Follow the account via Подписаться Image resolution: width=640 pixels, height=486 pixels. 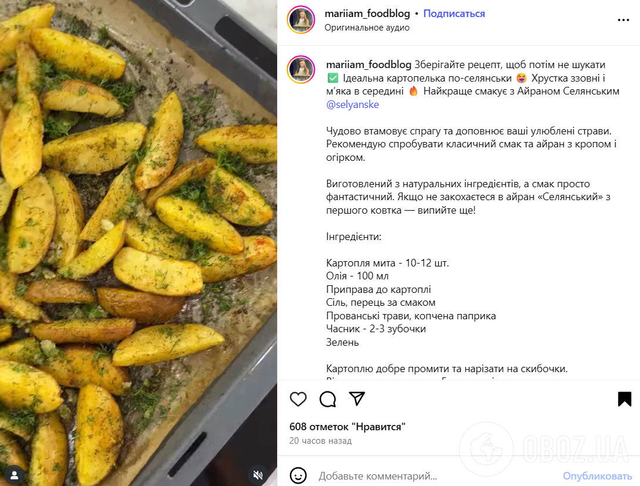point(454,14)
